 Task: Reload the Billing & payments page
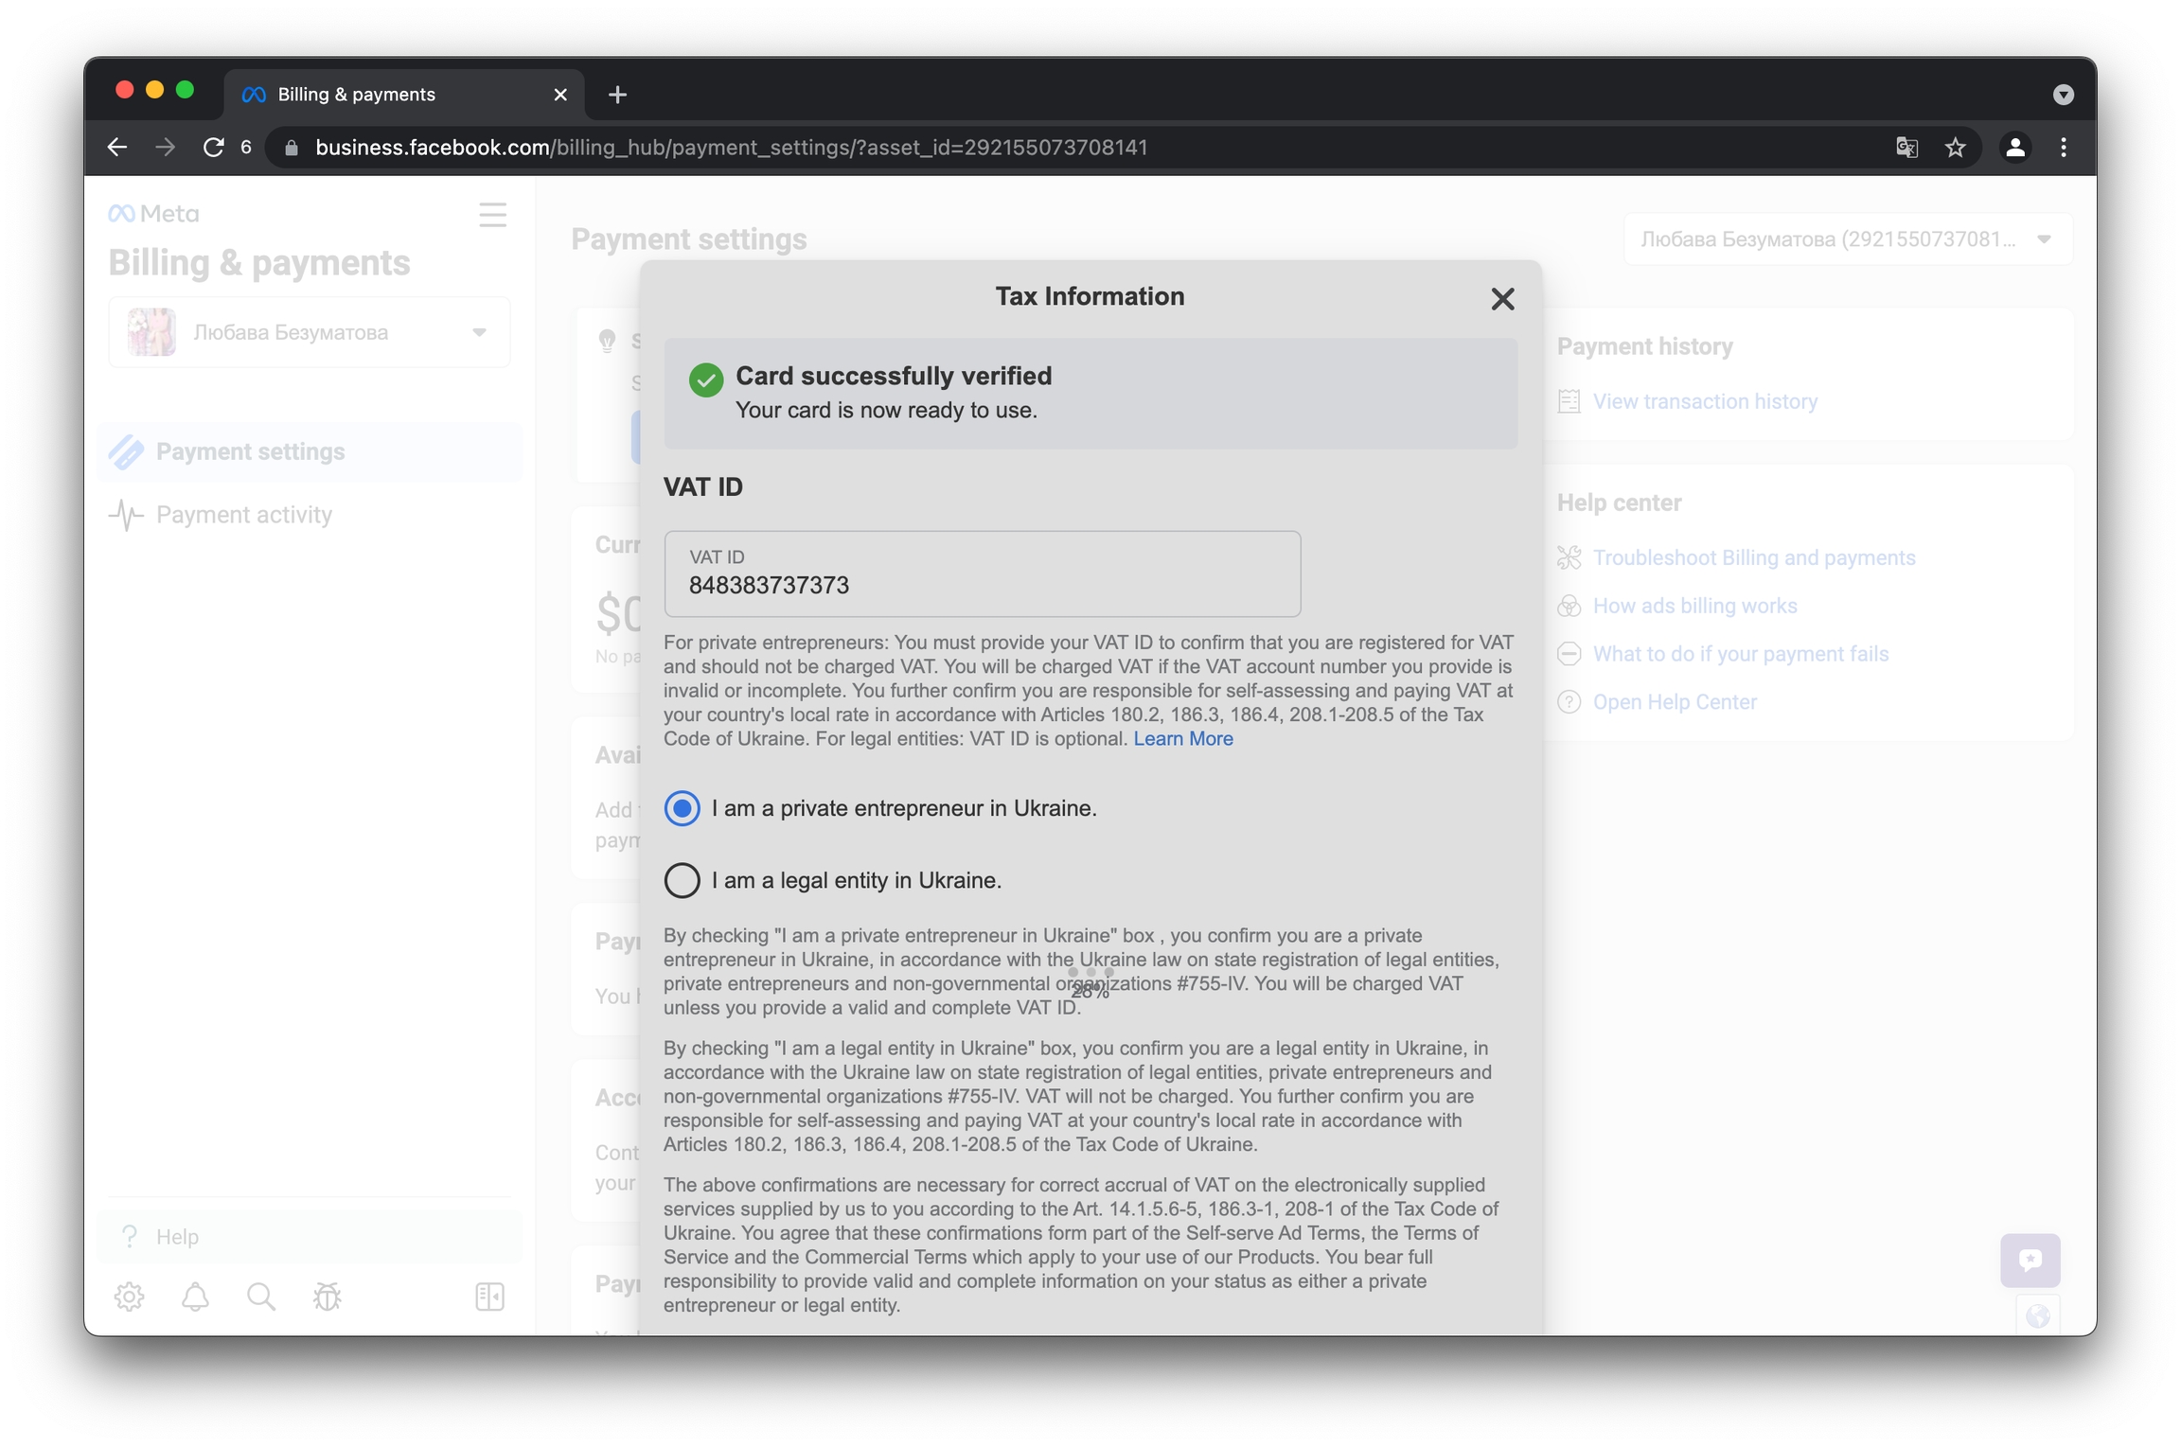tap(214, 148)
